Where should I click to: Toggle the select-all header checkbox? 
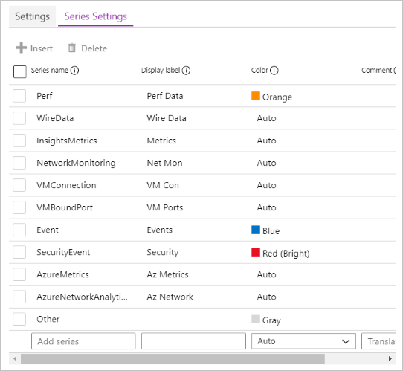point(20,71)
